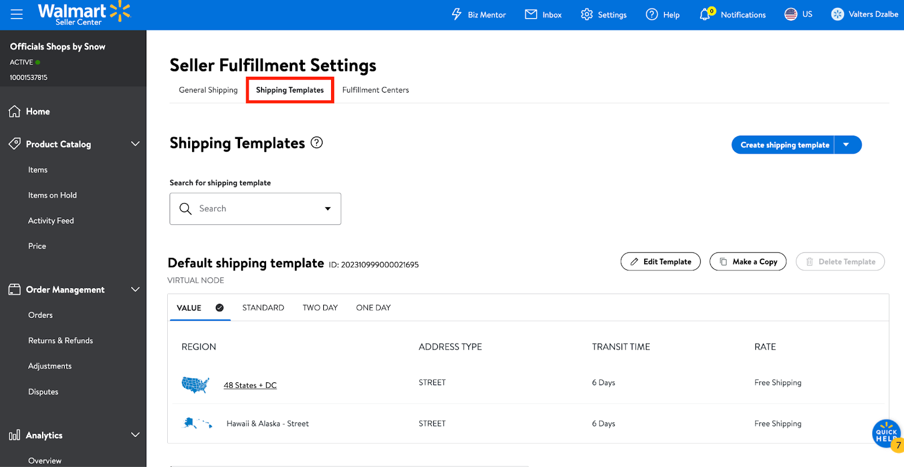Click the US flag region icon

(791, 14)
